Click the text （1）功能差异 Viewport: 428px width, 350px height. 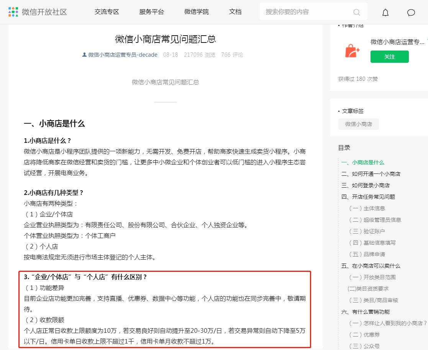[44, 288]
